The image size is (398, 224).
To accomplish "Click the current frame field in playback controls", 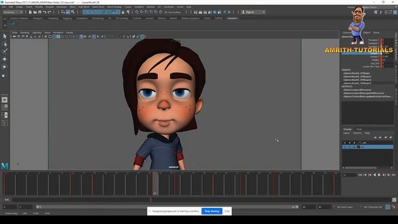I will pos(349,175).
